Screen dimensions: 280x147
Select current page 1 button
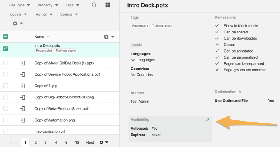[x=25, y=143]
